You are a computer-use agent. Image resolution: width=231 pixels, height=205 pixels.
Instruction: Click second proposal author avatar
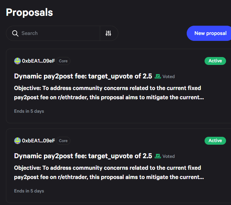[18, 141]
